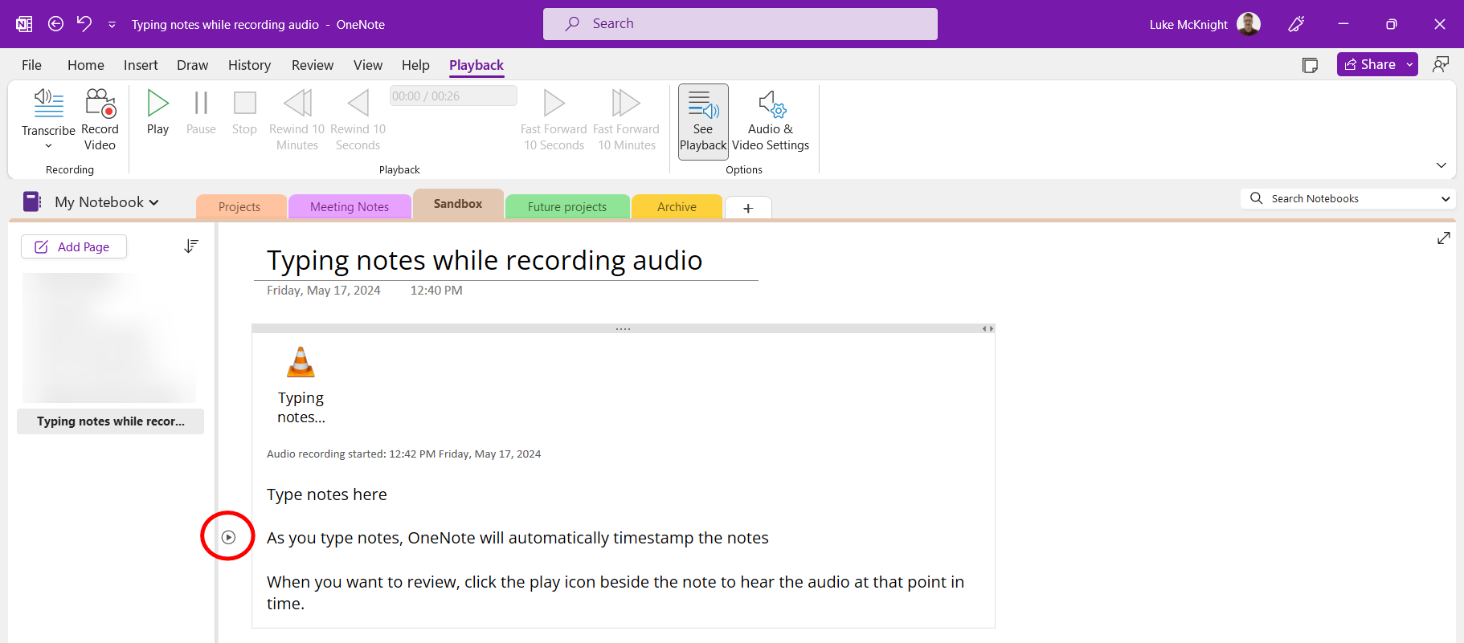Switch to the Home tab
The image size is (1464, 643).
coord(86,65)
